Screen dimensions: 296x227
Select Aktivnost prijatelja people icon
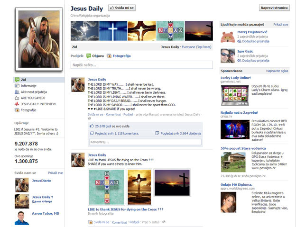point(17,92)
